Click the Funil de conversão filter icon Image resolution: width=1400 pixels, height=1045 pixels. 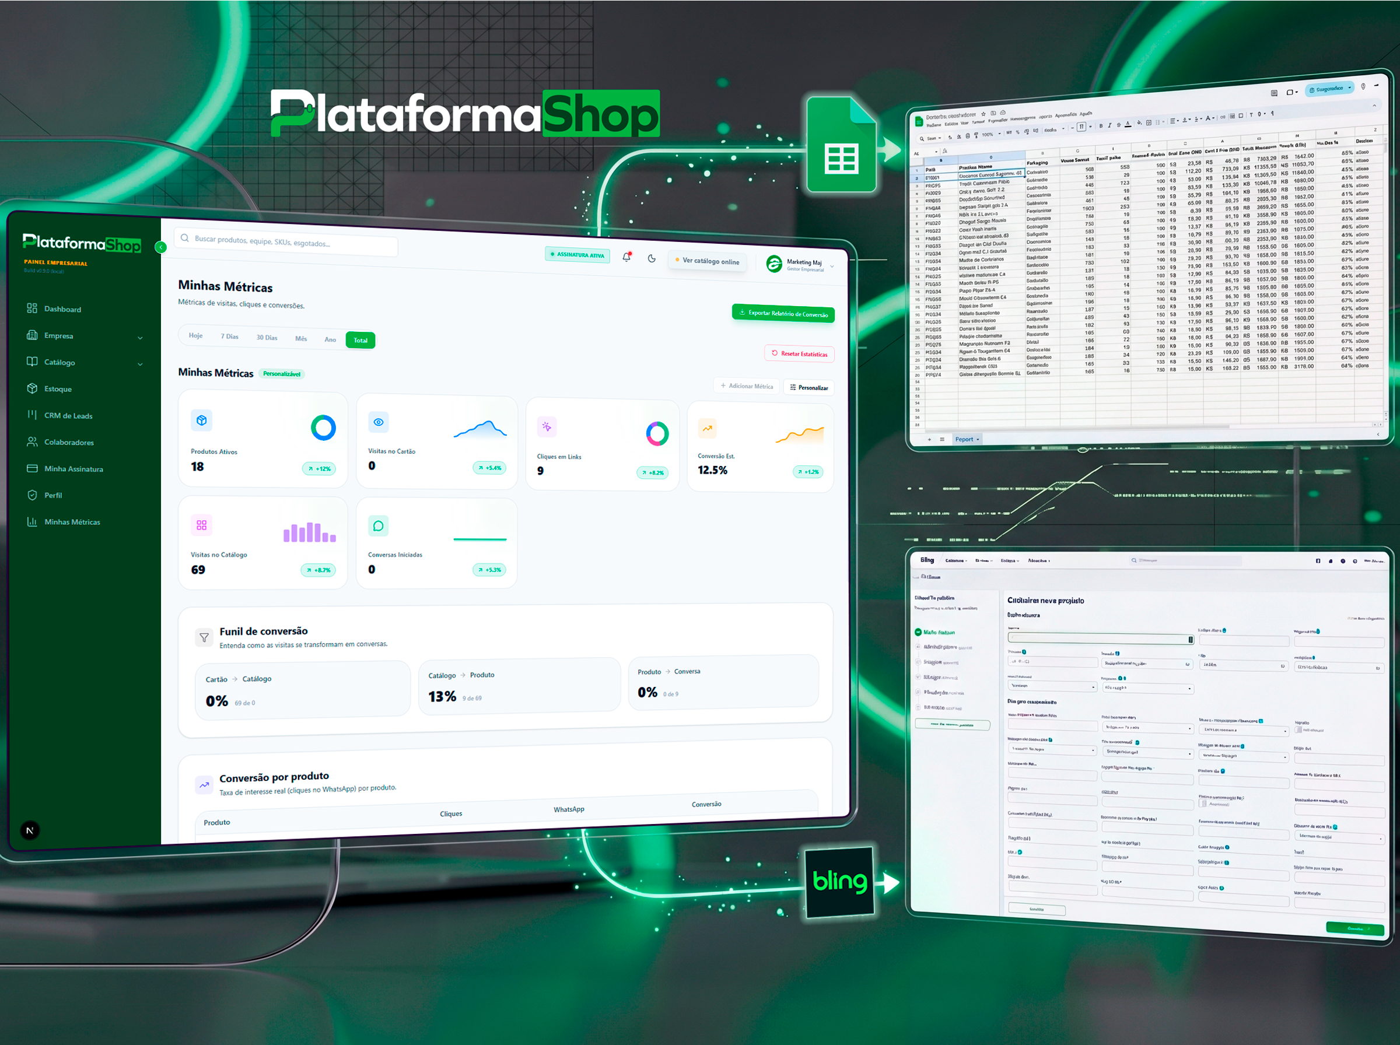pyautogui.click(x=204, y=637)
